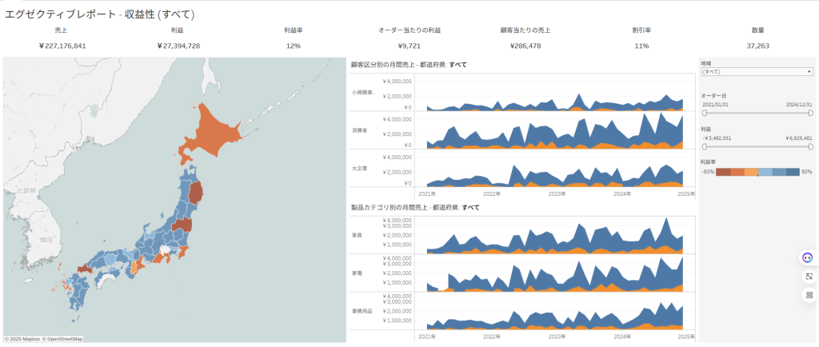
Task: Open the Mapbox attribution link
Action: coord(22,339)
